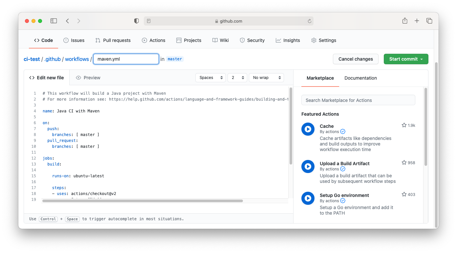Star the Upload a Build Artifact action

[404, 163]
